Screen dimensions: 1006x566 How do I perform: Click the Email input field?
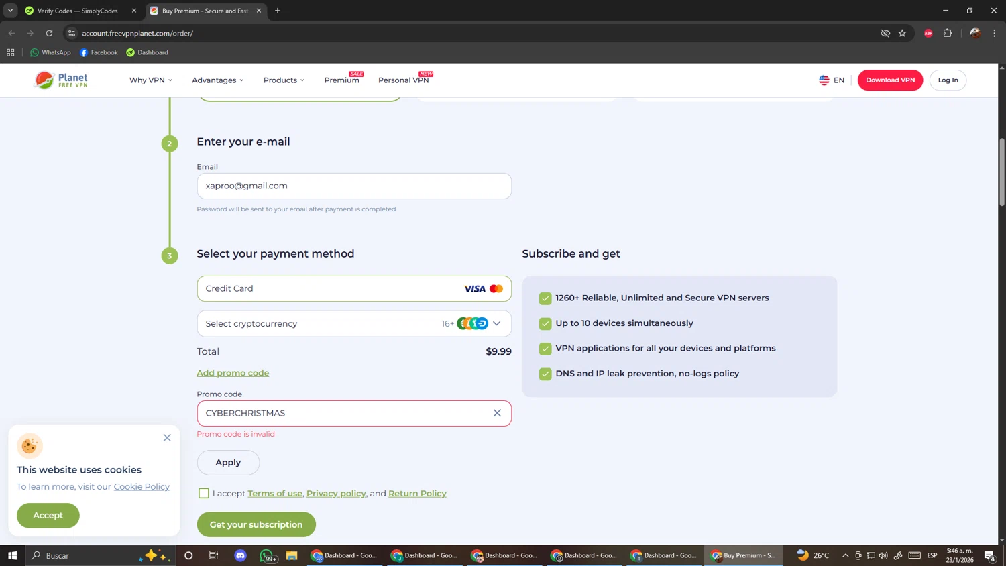[x=354, y=186]
